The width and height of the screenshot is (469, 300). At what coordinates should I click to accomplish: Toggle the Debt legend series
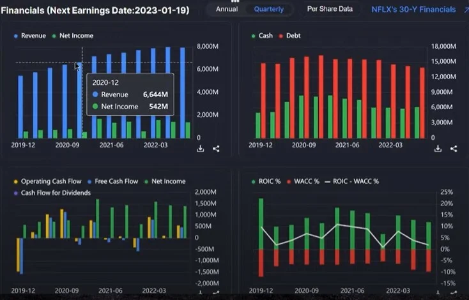click(x=289, y=36)
